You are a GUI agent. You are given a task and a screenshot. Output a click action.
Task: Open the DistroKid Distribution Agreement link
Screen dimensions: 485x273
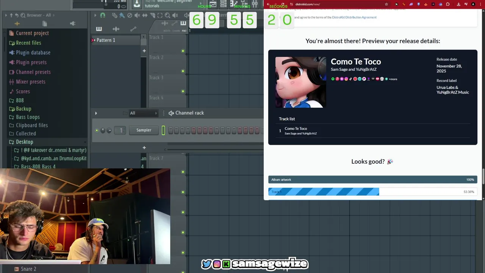tap(354, 17)
